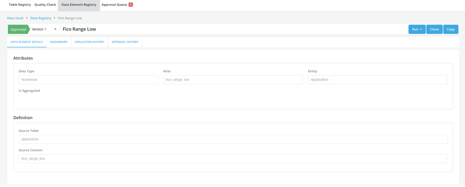Image resolution: width=465 pixels, height=187 pixels.
Task: Expand the Run button dropdown
Action: point(417,29)
